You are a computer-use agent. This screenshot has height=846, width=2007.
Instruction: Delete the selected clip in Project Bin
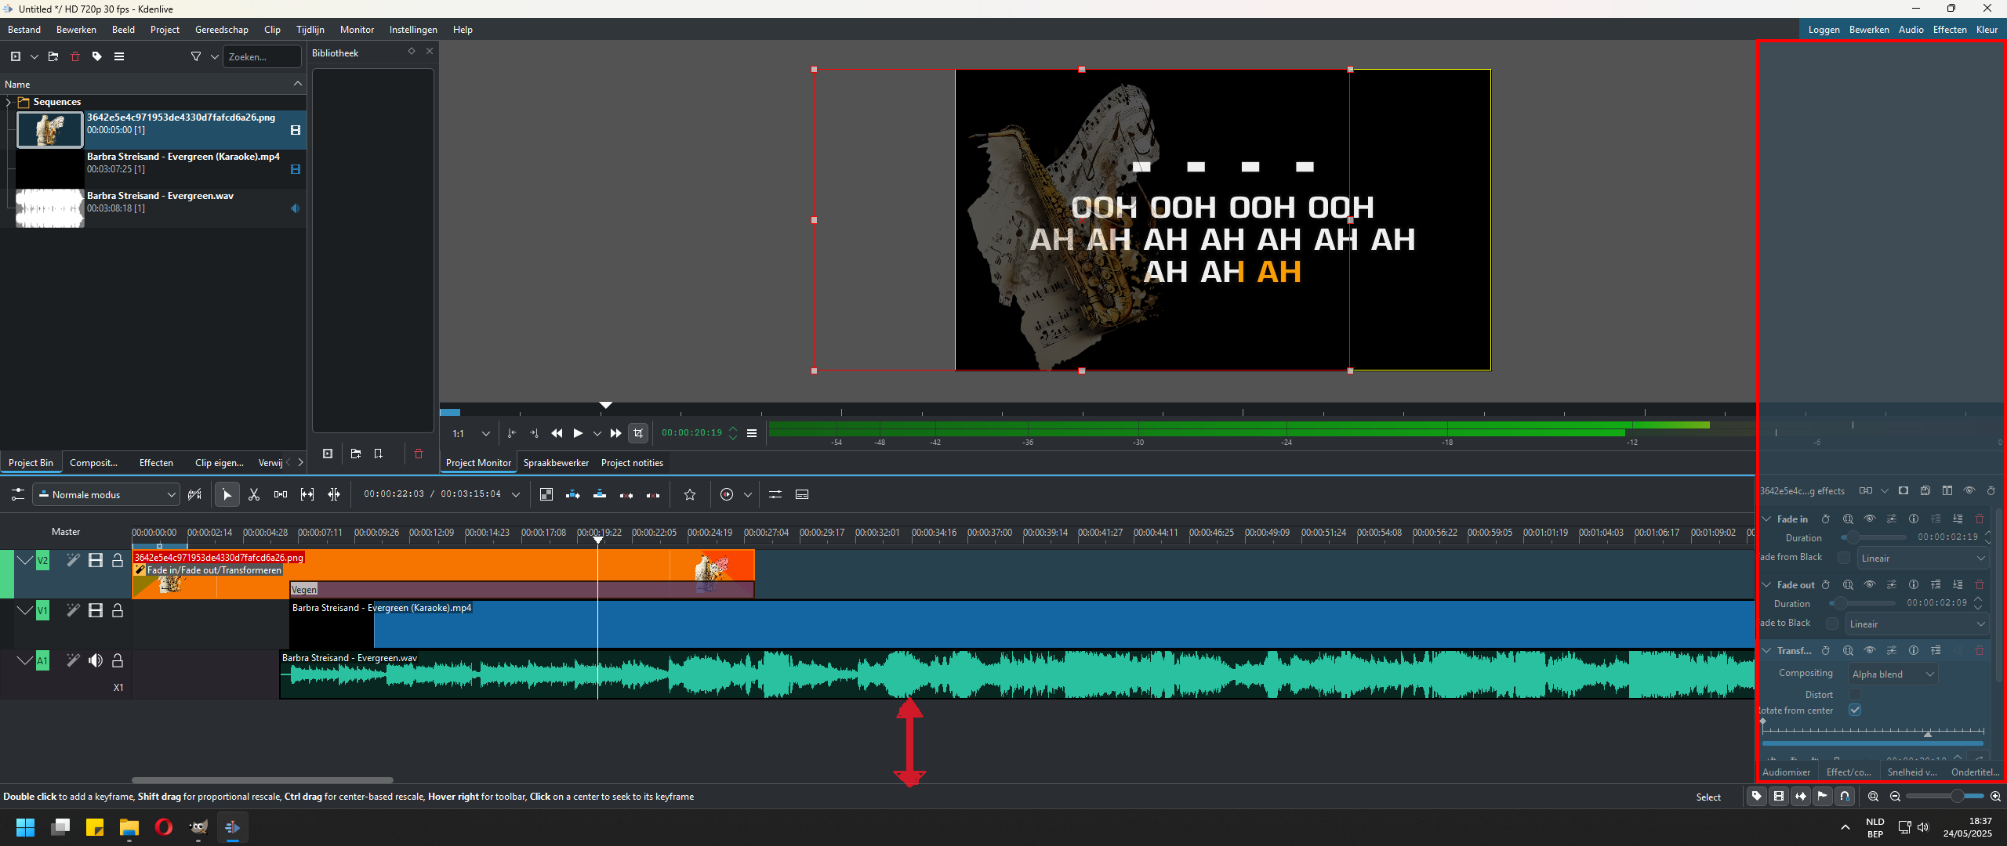(75, 56)
